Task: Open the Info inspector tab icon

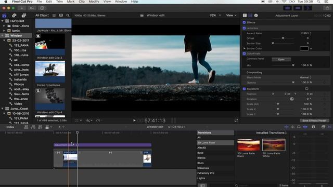Action: pyautogui.click(x=256, y=16)
